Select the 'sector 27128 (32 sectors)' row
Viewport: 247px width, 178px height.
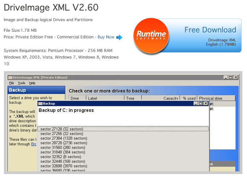coord(123,129)
